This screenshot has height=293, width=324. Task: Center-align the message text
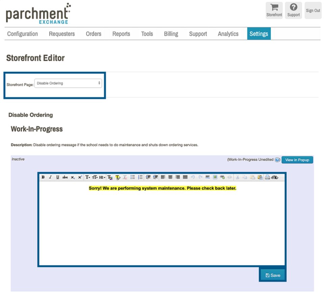[x=170, y=177]
